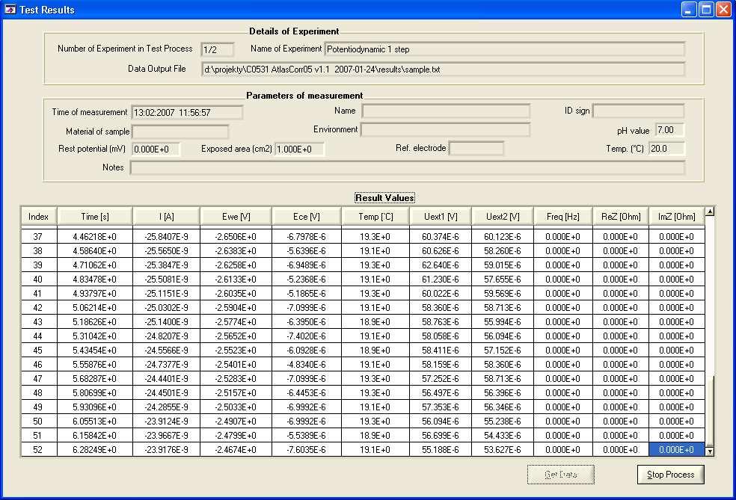The height and width of the screenshot is (500, 736).
Task: Maximize the Test Results window
Action: coord(706,10)
